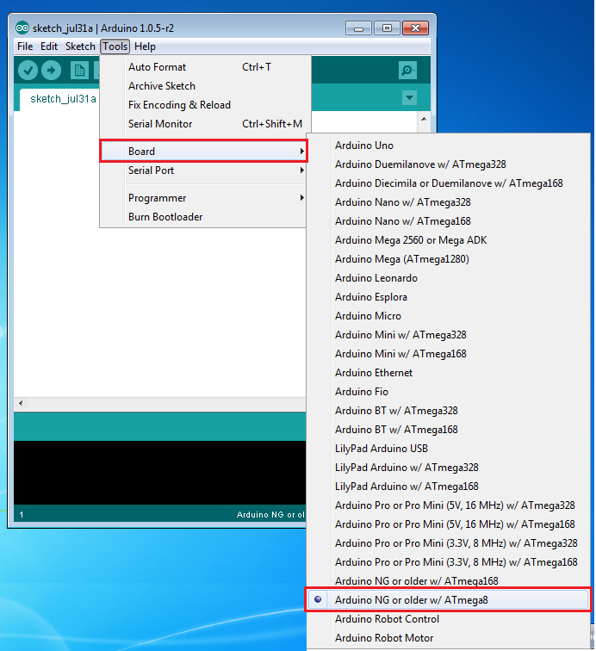Pick Pro Mini 3.3V 8 MHz ATmega328

pos(448,543)
